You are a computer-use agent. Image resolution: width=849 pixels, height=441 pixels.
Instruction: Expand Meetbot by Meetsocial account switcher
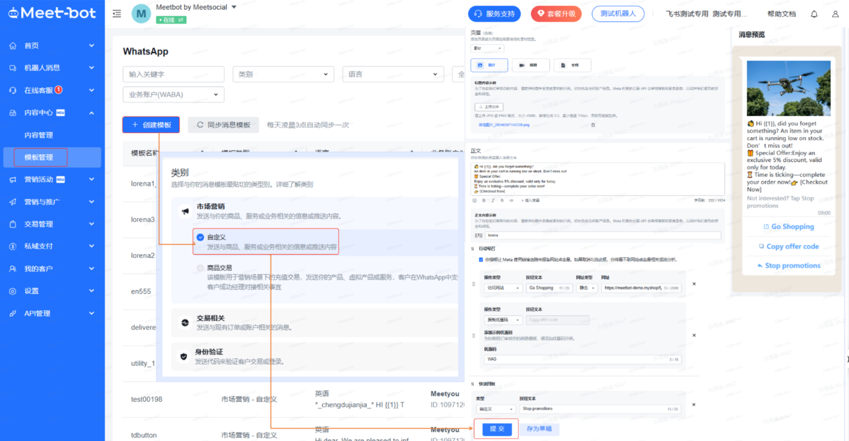(234, 8)
